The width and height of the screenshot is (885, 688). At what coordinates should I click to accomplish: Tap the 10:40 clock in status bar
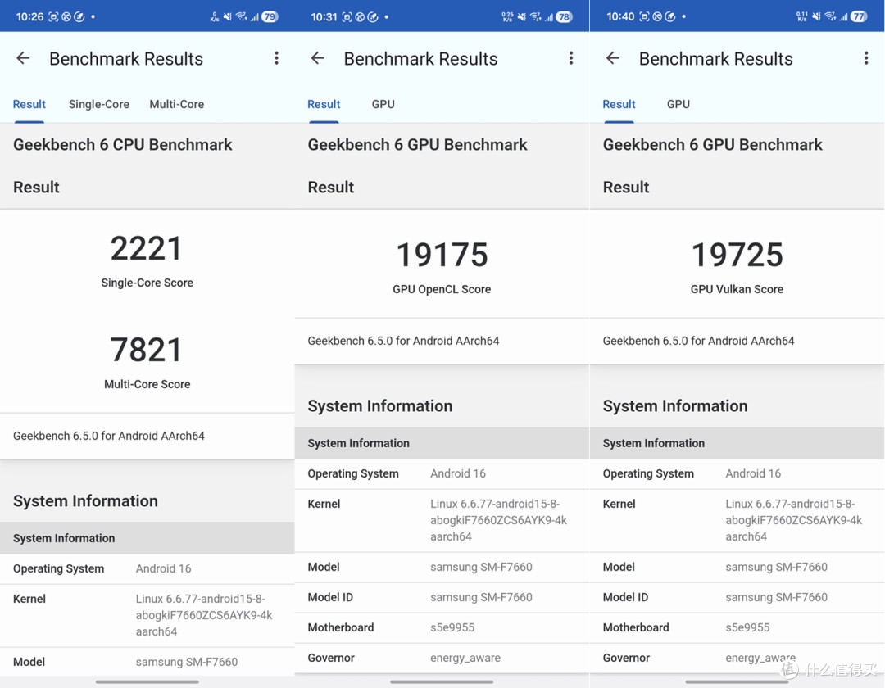point(620,17)
